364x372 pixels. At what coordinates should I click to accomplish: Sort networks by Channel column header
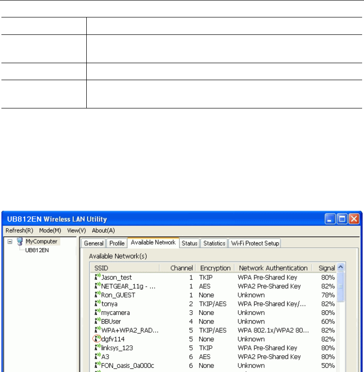(x=177, y=268)
